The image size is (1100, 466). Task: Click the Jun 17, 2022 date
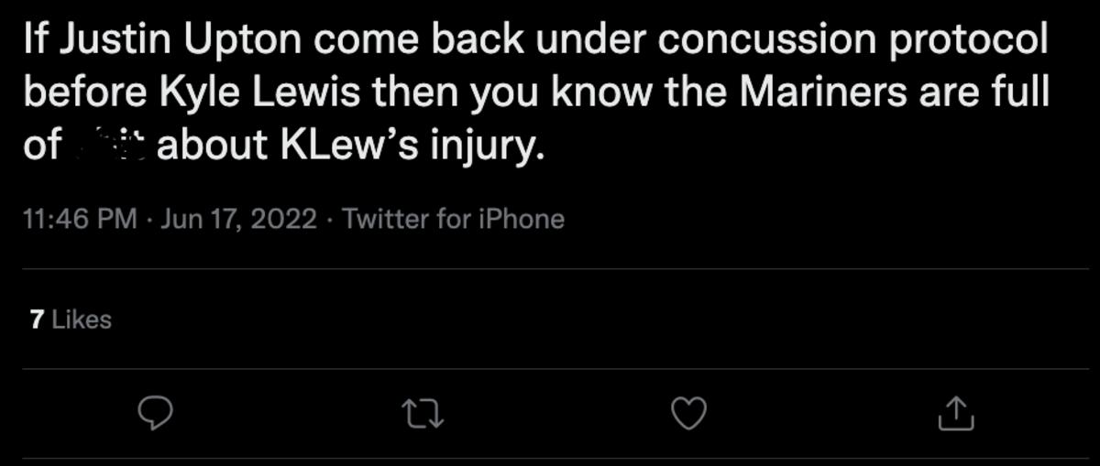[239, 220]
